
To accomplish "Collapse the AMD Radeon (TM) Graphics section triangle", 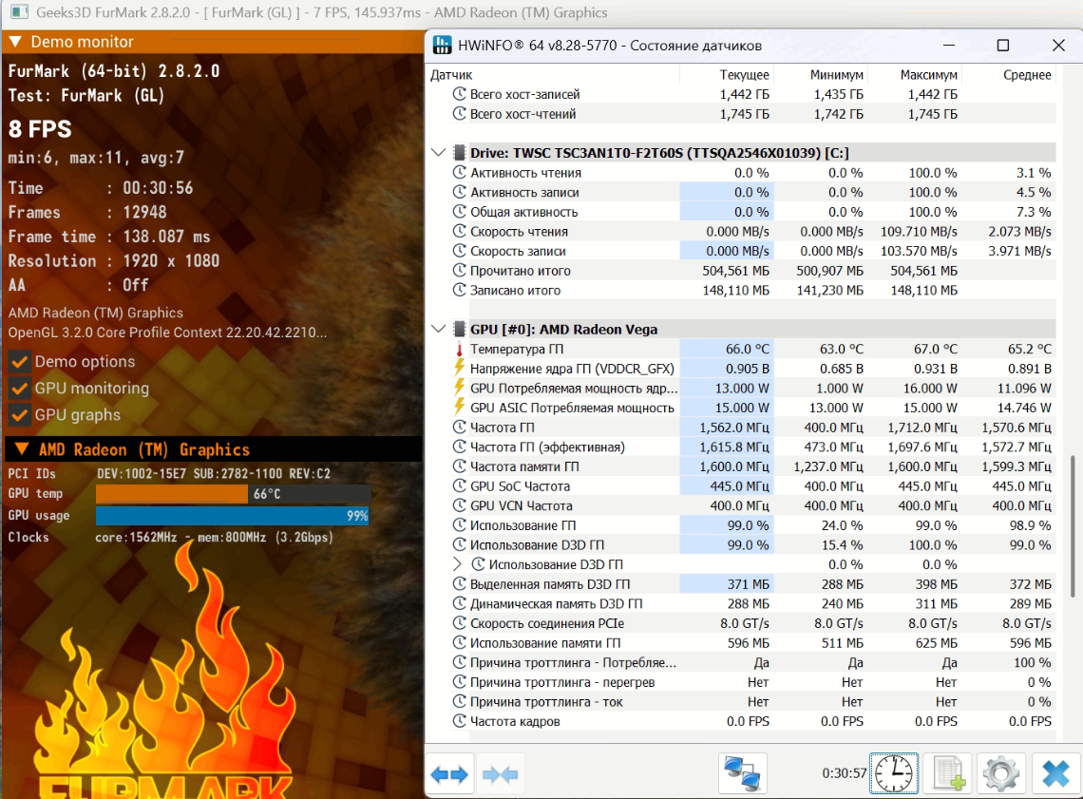I will tap(22, 449).
